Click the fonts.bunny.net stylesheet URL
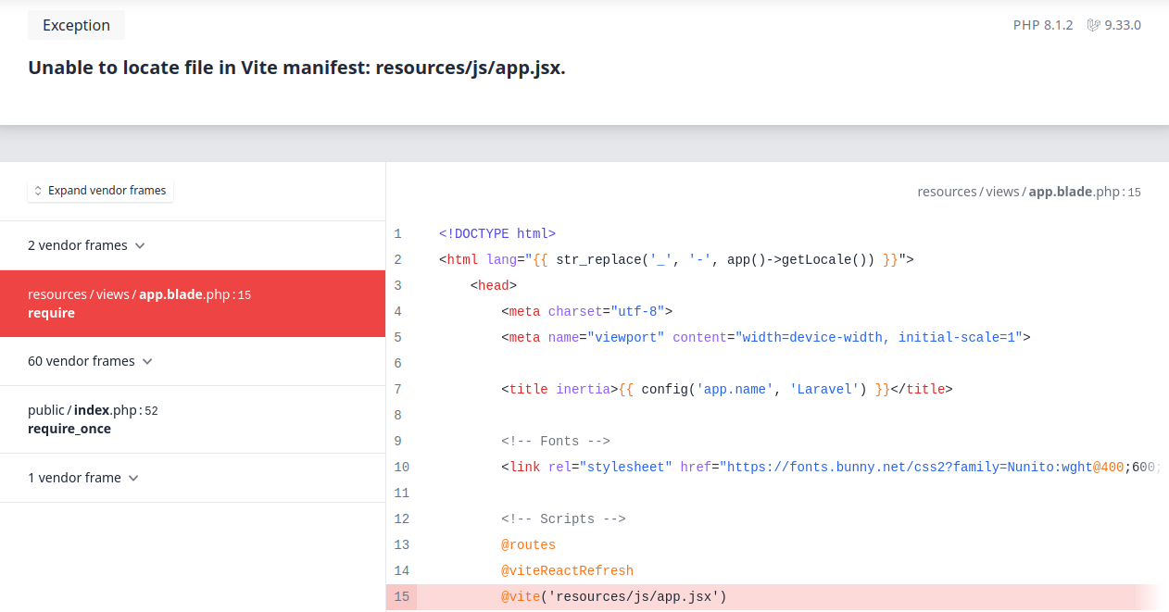1169x612 pixels. tap(926, 467)
